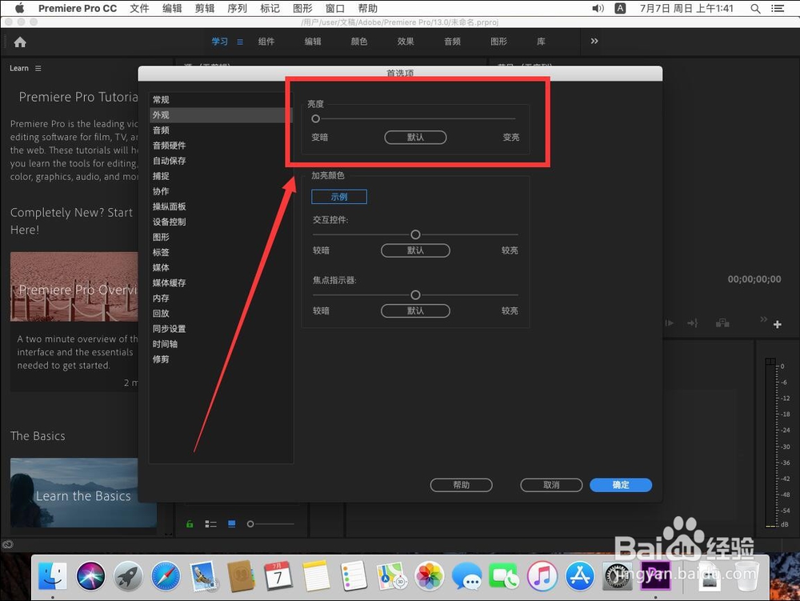The height and width of the screenshot is (601, 800).
Task: Click the program monitor play button
Action: pos(670,323)
